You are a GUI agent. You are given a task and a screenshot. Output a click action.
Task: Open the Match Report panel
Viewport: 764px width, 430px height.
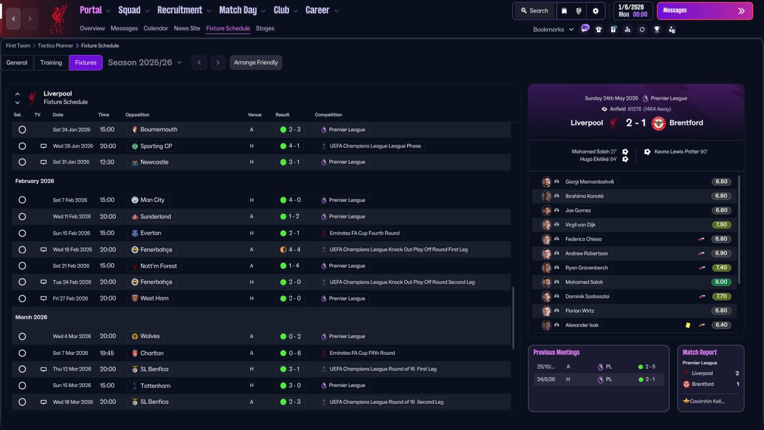[x=710, y=378]
